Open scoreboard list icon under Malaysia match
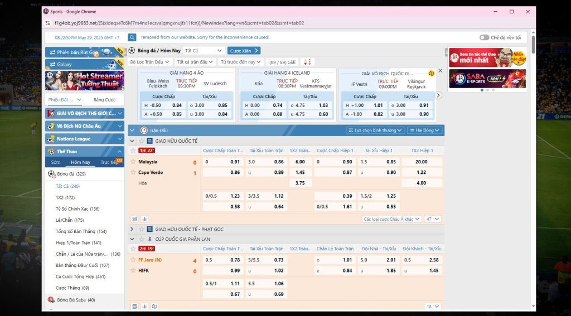The image size is (571, 316). tap(134, 219)
